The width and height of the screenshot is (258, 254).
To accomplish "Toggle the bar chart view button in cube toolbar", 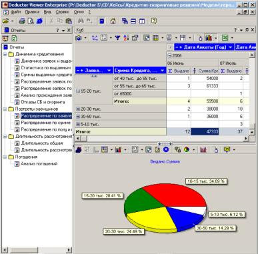I will pos(209,38).
